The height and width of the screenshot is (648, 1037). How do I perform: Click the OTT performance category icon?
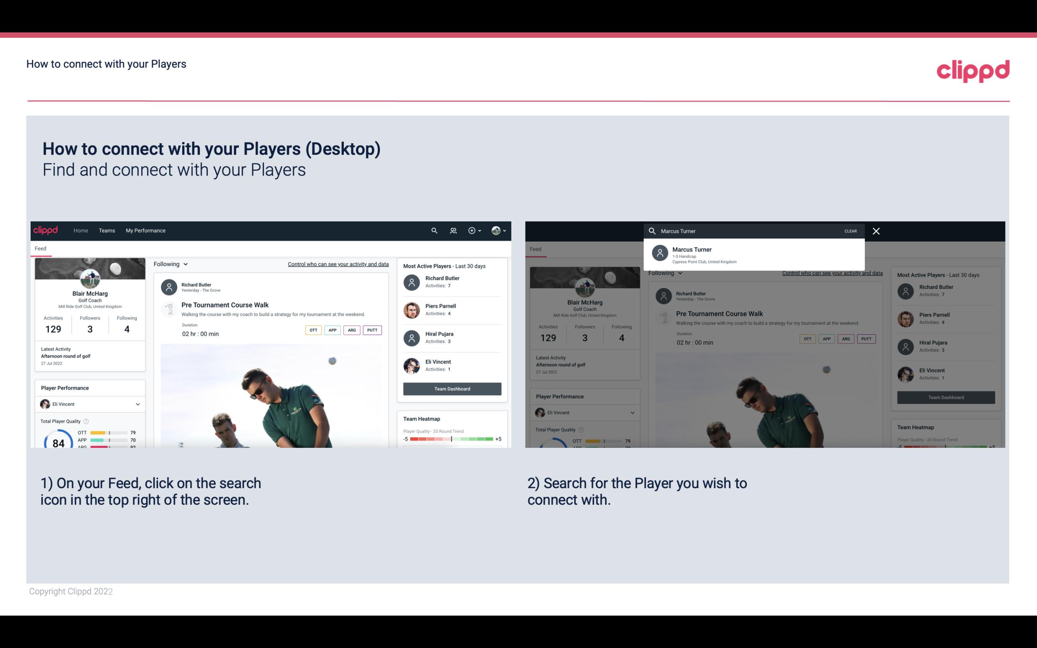tap(312, 330)
